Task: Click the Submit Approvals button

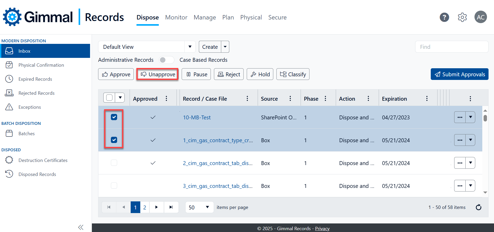Action: point(459,74)
